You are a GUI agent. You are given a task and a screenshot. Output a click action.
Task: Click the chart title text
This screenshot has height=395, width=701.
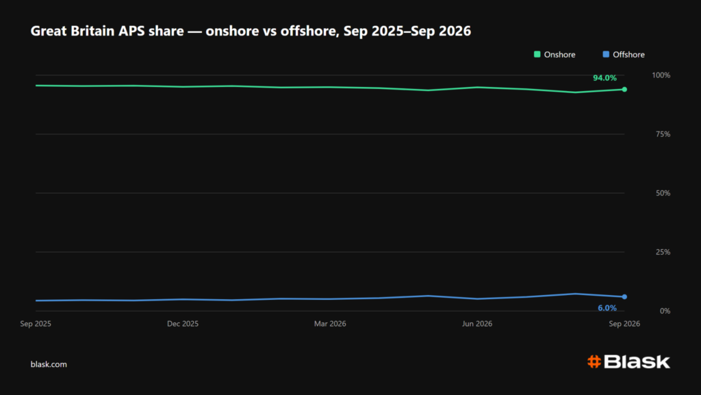[x=251, y=31]
